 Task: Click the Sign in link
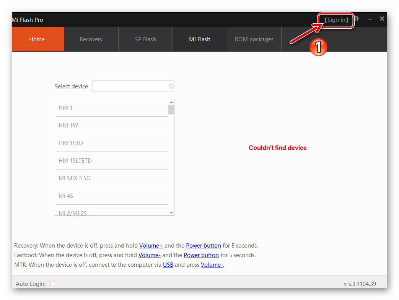336,20
